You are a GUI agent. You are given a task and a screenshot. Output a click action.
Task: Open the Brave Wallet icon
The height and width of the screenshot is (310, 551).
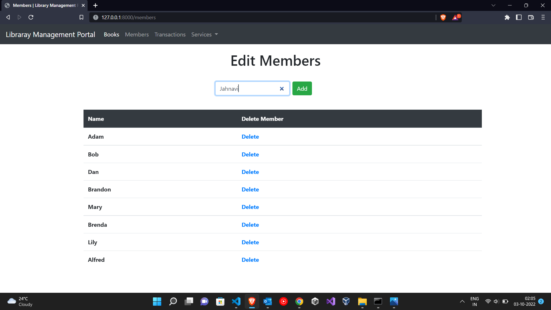coord(531,17)
